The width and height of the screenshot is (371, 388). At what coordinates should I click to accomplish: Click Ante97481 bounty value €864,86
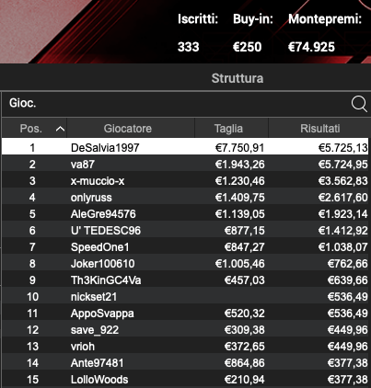coord(244,363)
